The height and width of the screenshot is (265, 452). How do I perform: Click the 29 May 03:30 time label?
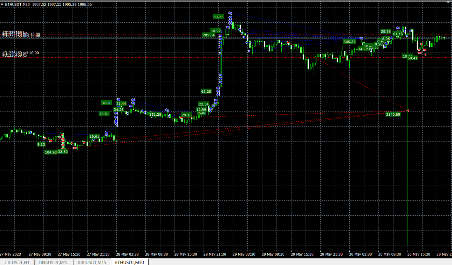pyautogui.click(x=244, y=254)
